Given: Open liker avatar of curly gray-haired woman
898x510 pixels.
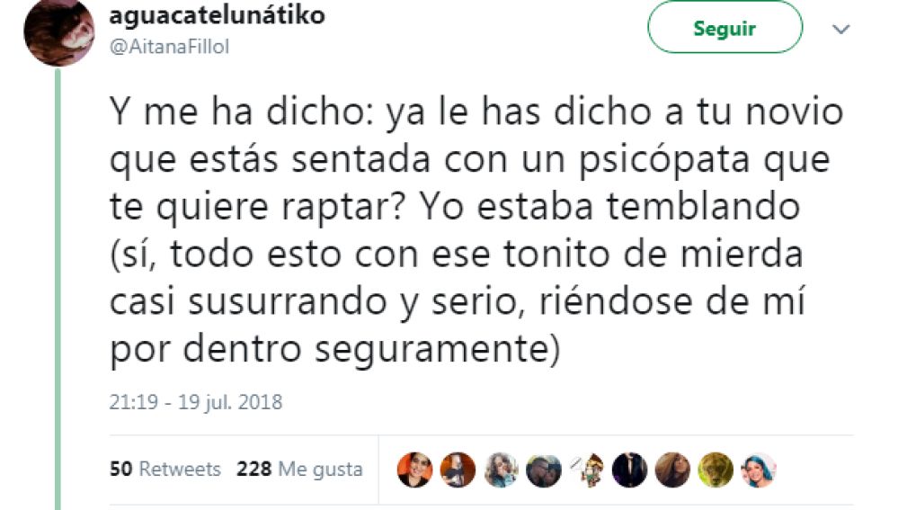Looking at the screenshot, I should [501, 470].
